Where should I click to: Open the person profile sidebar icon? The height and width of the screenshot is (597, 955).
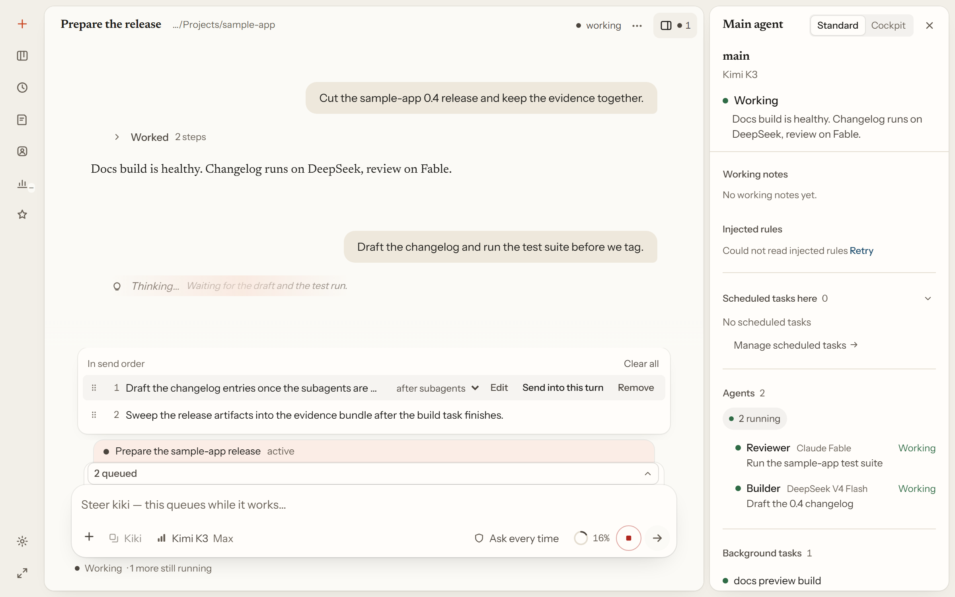[x=22, y=151]
